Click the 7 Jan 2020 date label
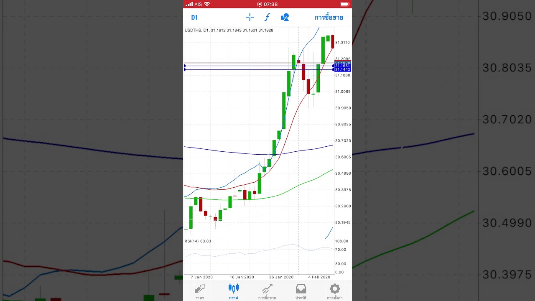Image resolution: width=535 pixels, height=301 pixels. click(202, 277)
